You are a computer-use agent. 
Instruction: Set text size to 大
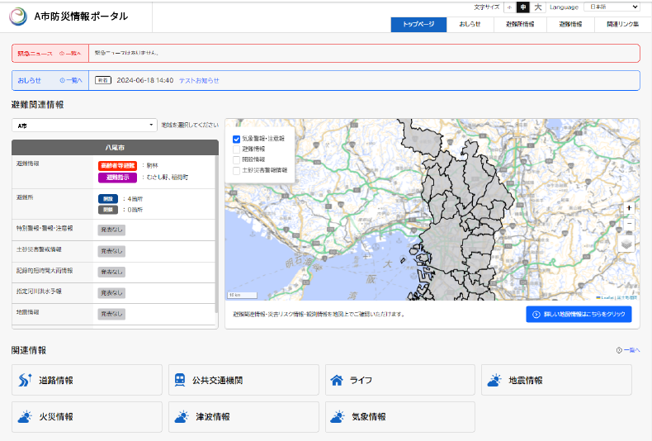[537, 7]
